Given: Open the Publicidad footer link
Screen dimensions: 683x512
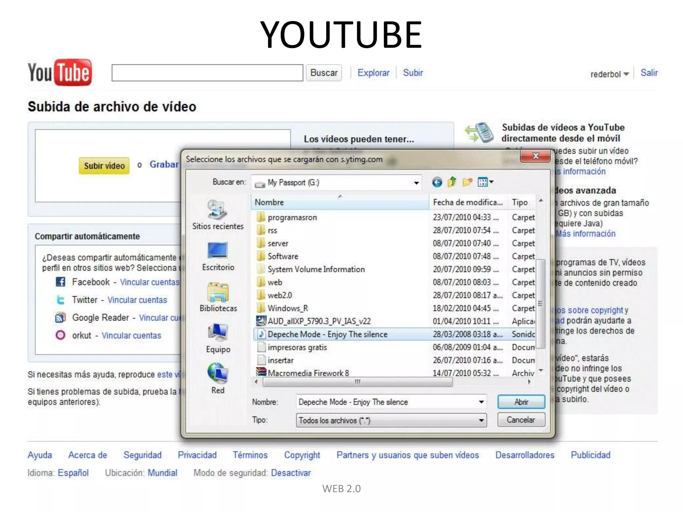Looking at the screenshot, I should (x=591, y=455).
